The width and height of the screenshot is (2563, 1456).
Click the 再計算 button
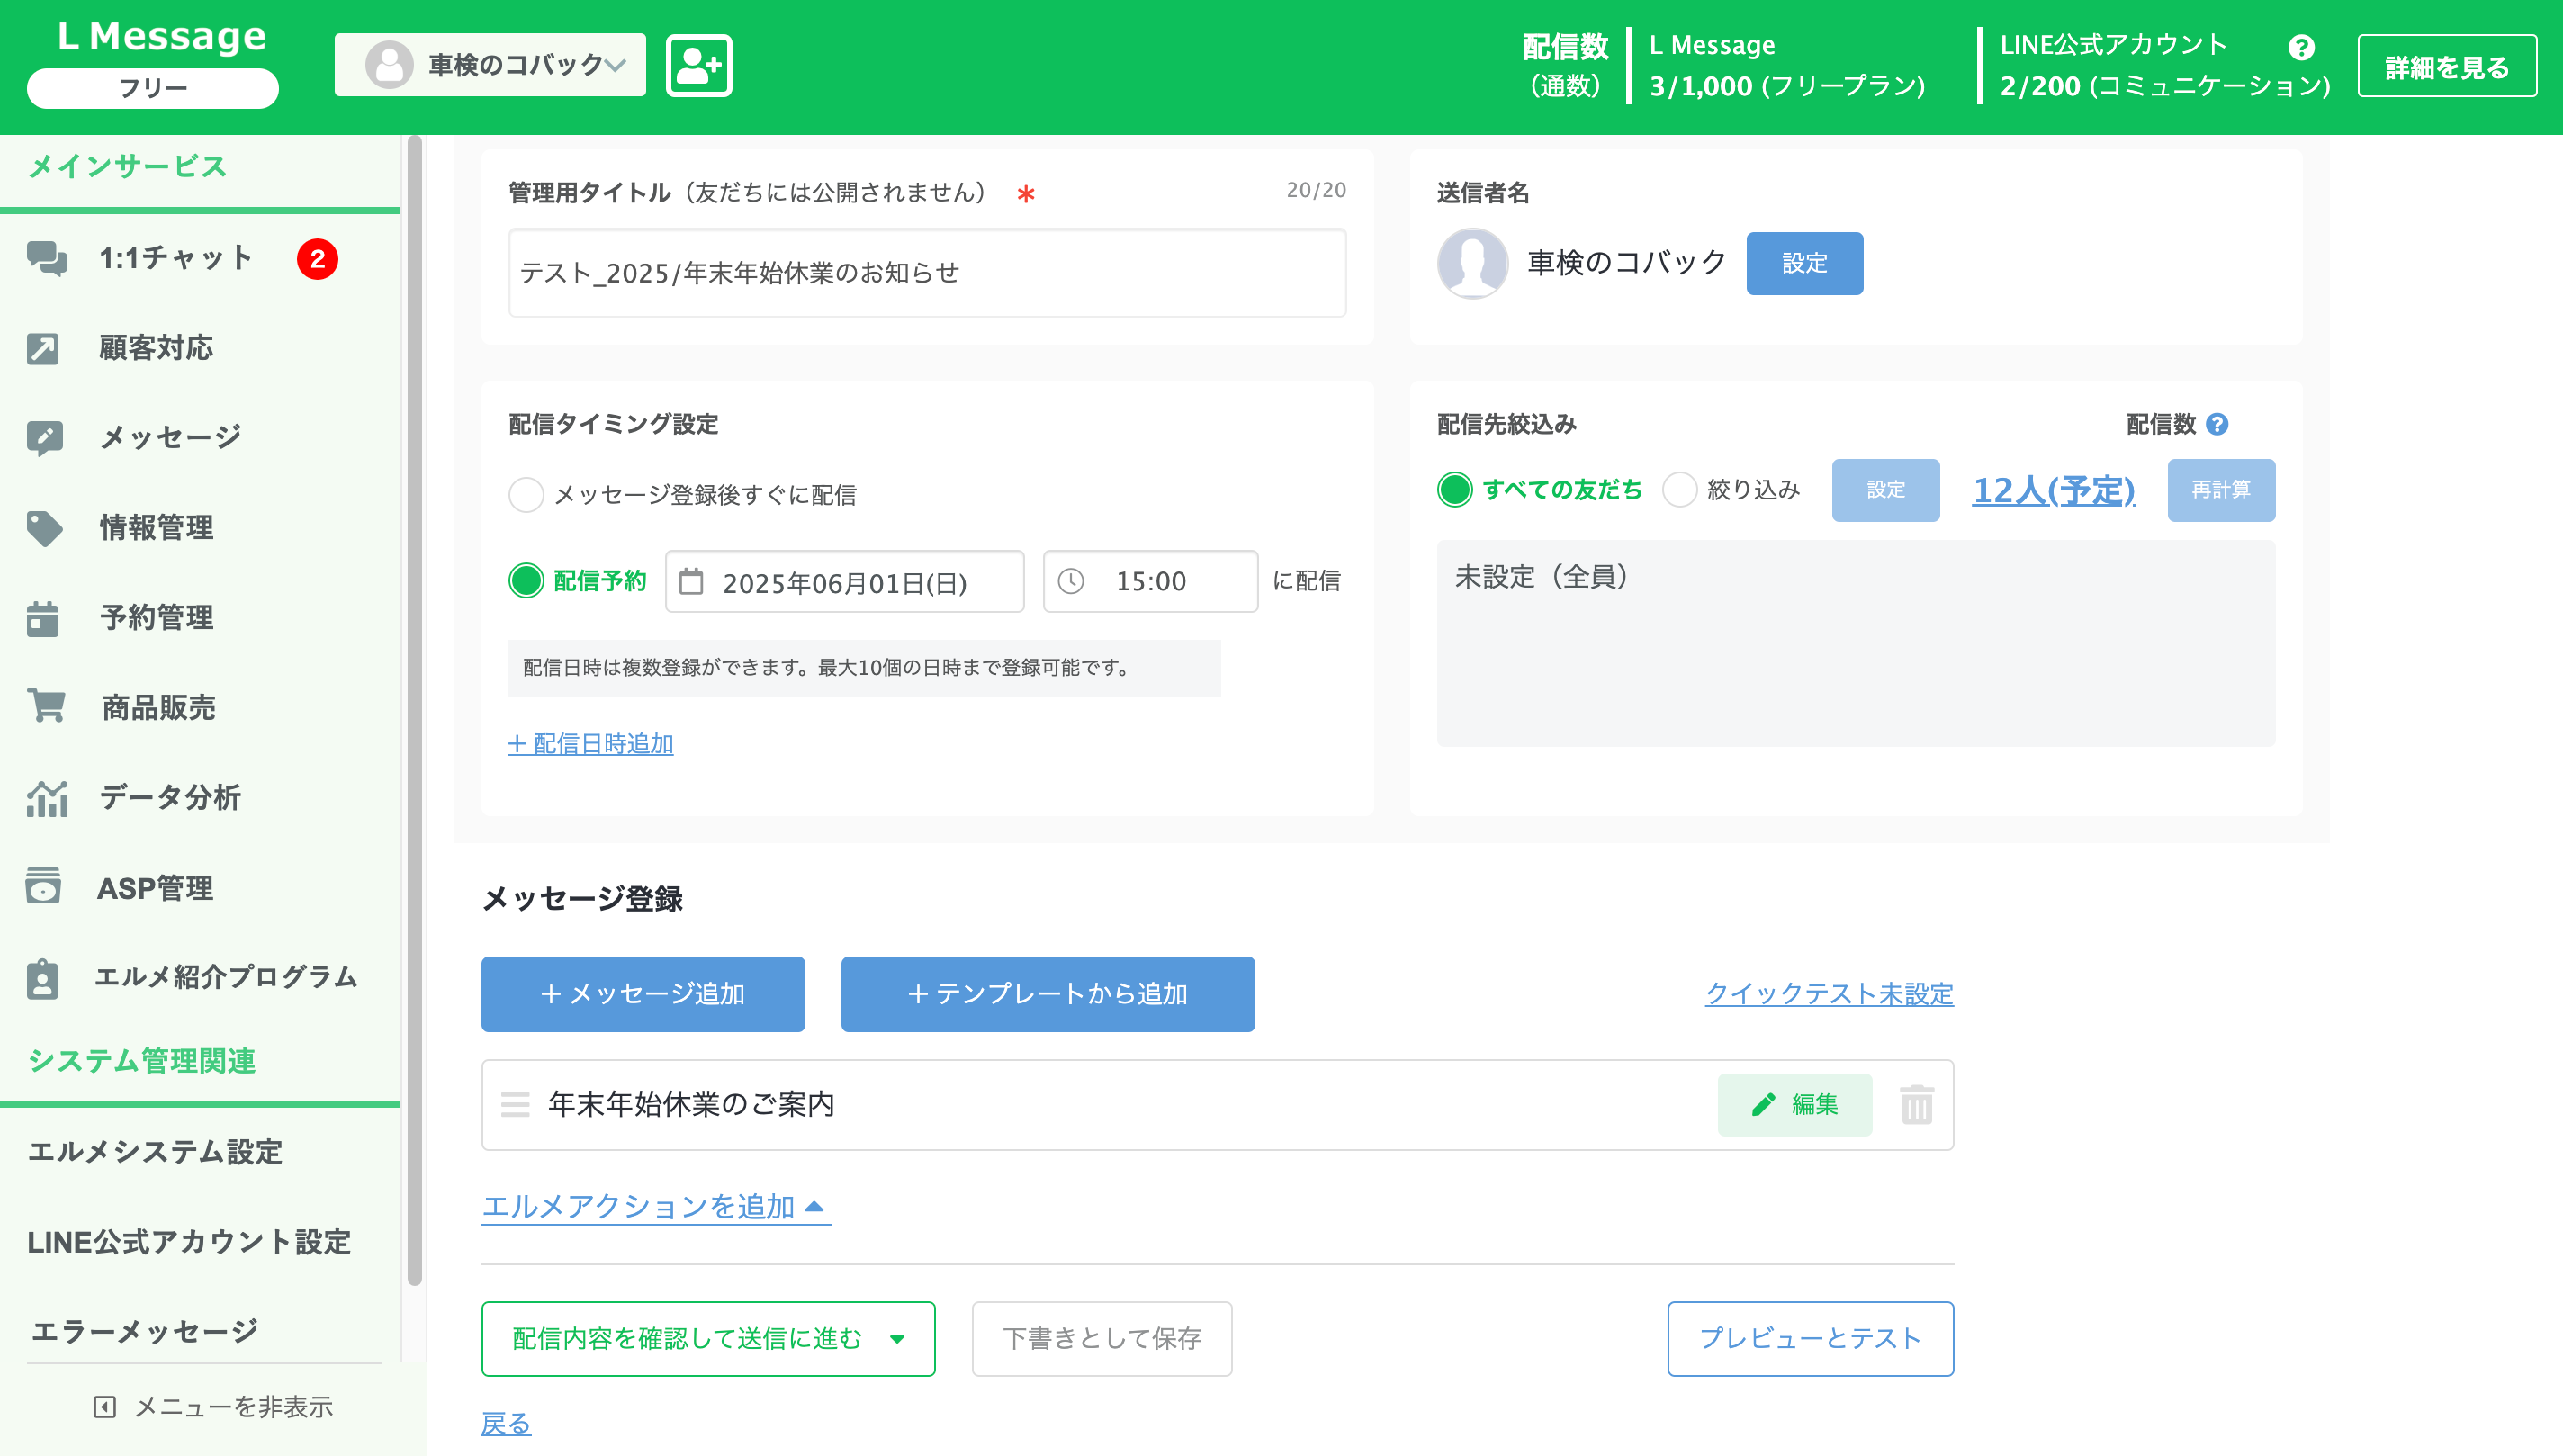[2220, 489]
